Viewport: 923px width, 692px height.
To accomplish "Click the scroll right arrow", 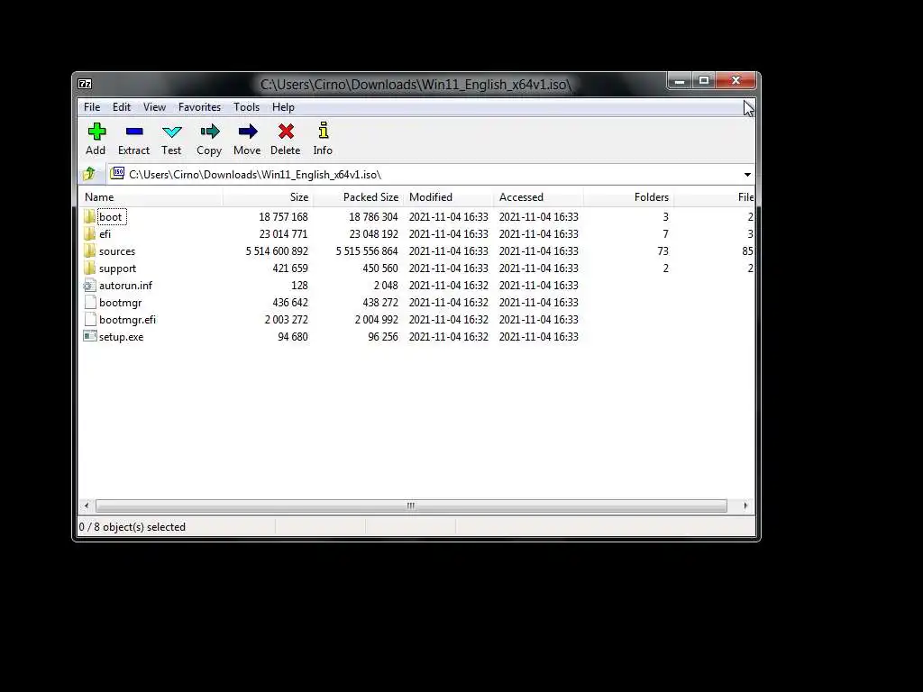I will click(745, 505).
